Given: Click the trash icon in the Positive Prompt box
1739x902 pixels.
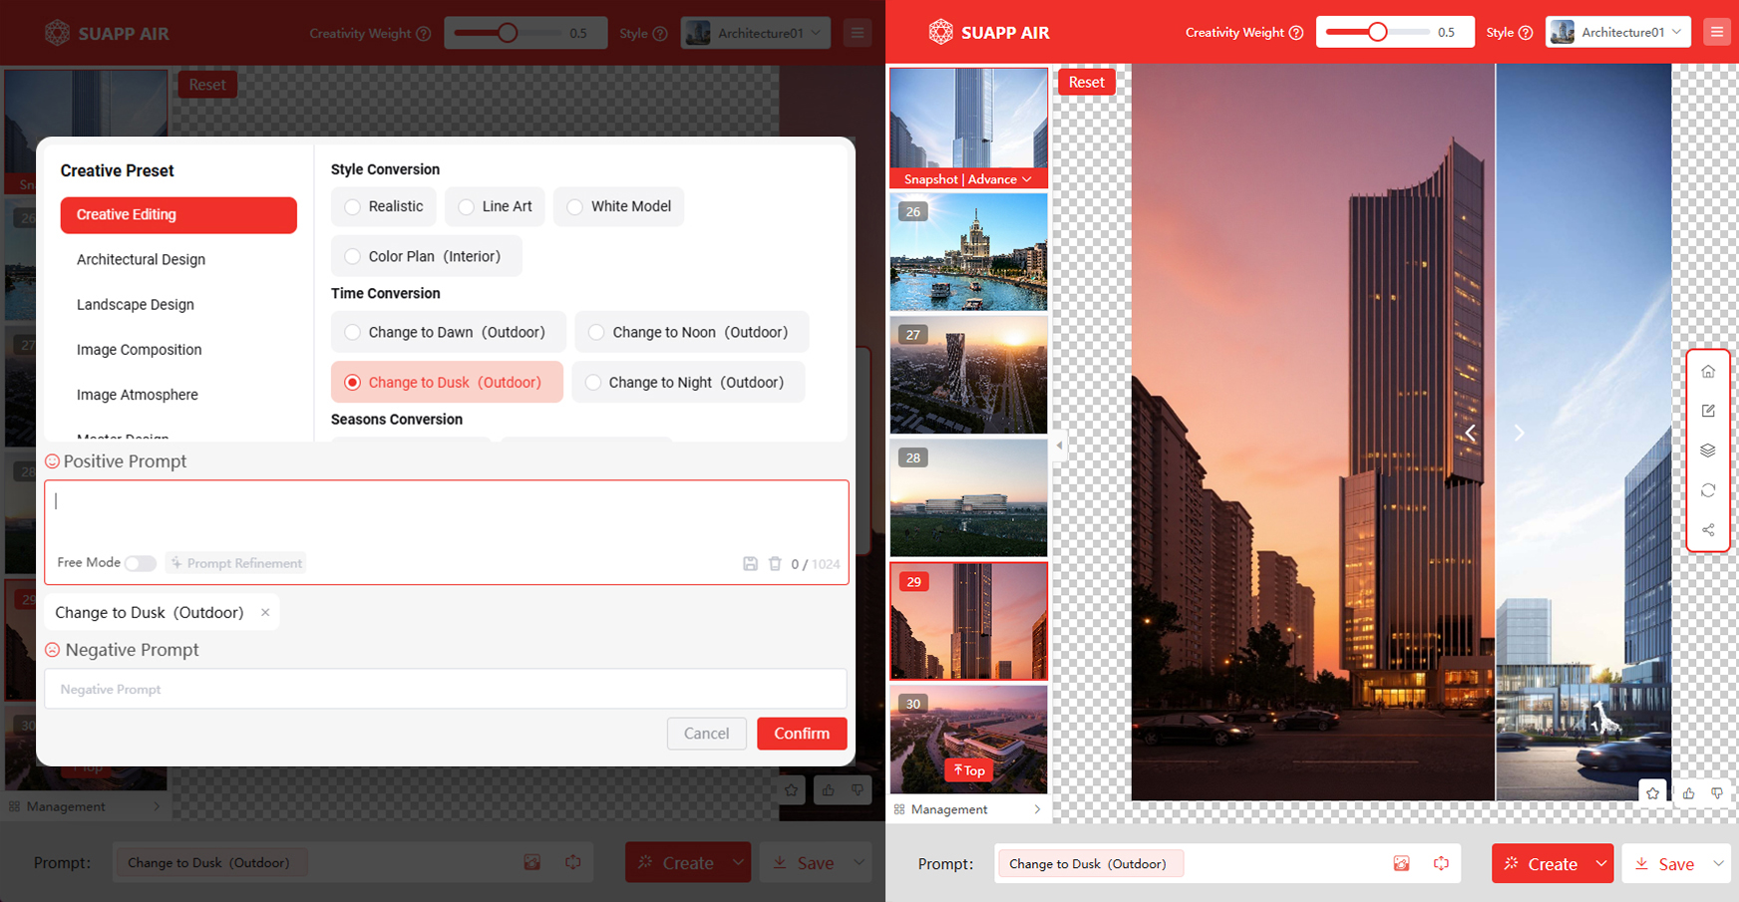Looking at the screenshot, I should pos(775,564).
